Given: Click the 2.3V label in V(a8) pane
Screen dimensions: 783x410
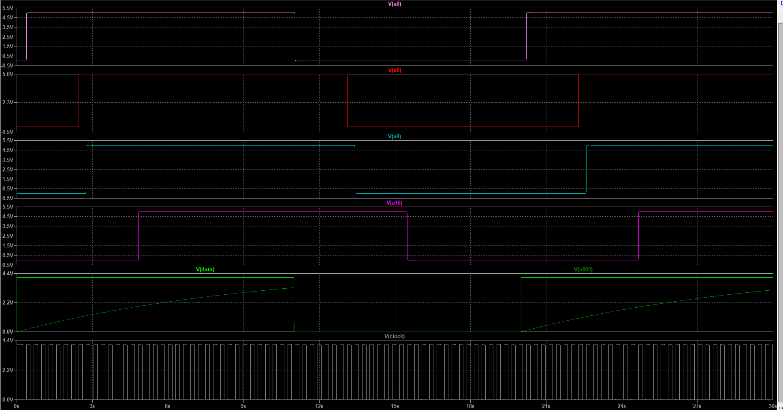Looking at the screenshot, I should 8,102.
